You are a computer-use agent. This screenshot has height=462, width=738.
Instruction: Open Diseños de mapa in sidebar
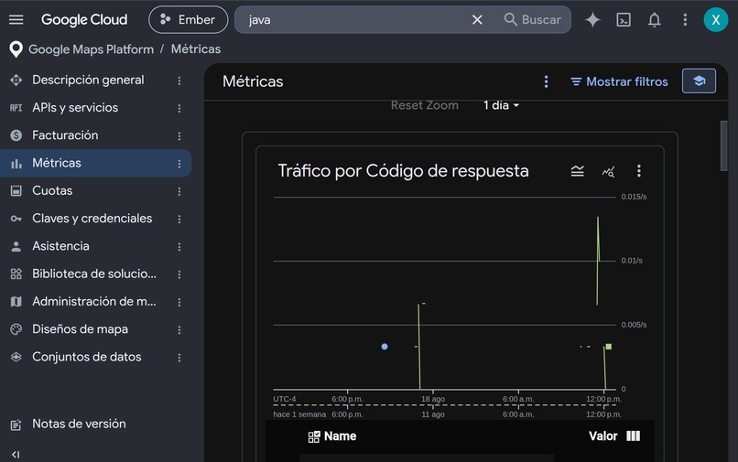coord(80,329)
